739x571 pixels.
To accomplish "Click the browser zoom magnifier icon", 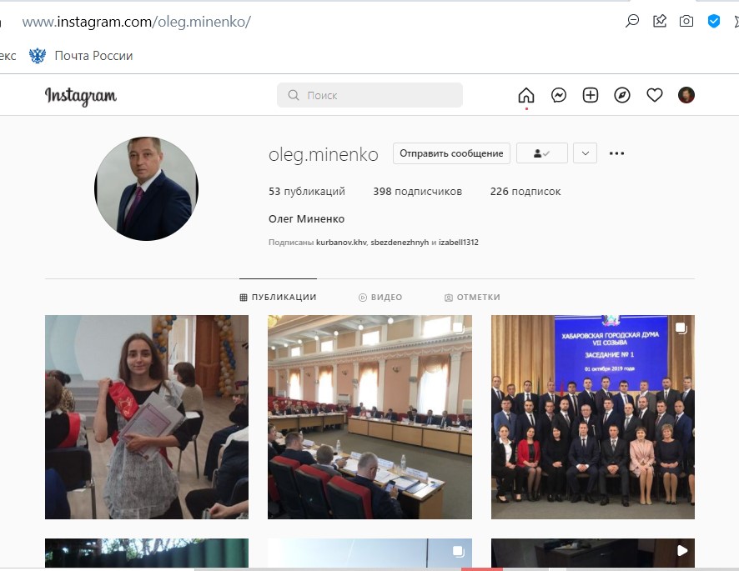I will (632, 21).
